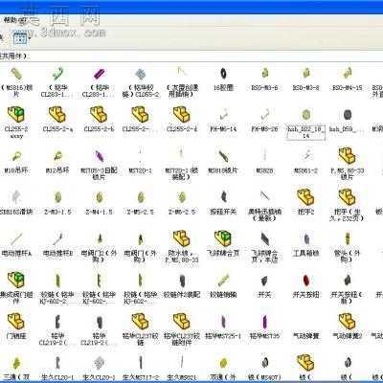This screenshot has width=383, height=383.
Task: Select the 铰链件2装配 file
Action: [x=182, y=281]
